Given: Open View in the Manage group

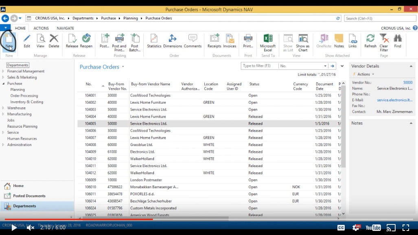Looking at the screenshot, I should [x=41, y=41].
